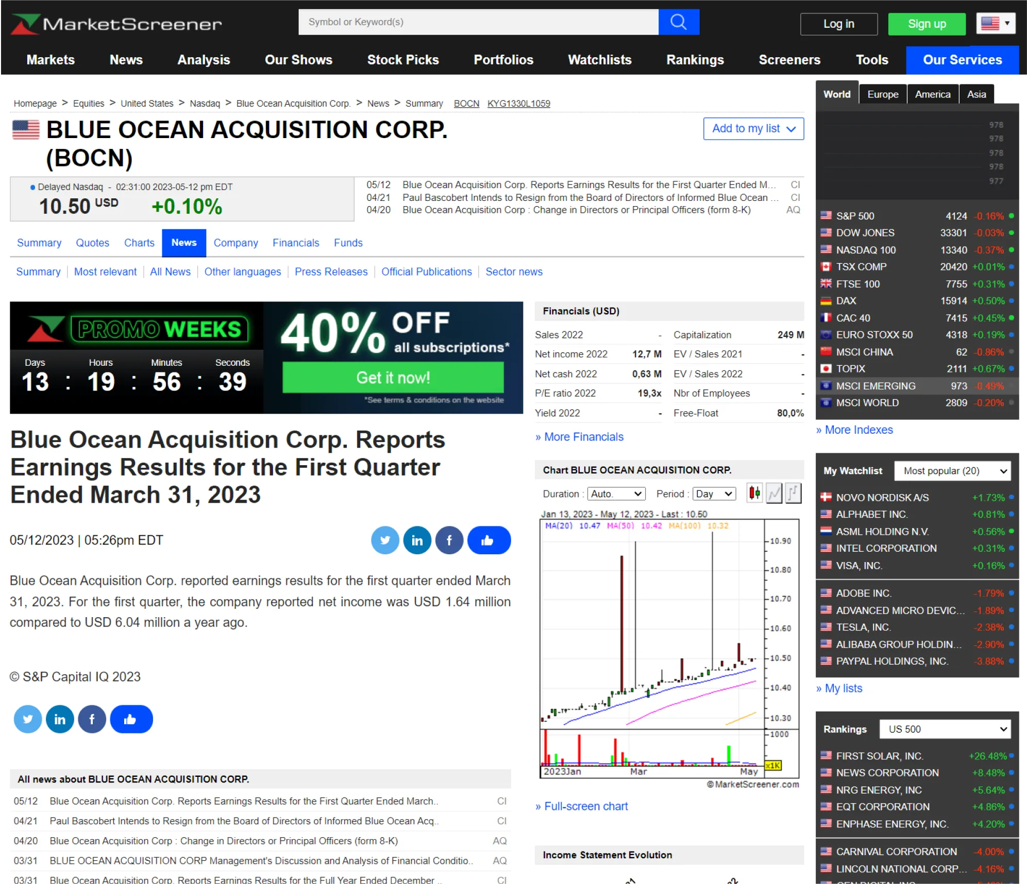Viewport: 1027px width, 884px height.
Task: Switch to the America indexes tab
Action: click(932, 94)
